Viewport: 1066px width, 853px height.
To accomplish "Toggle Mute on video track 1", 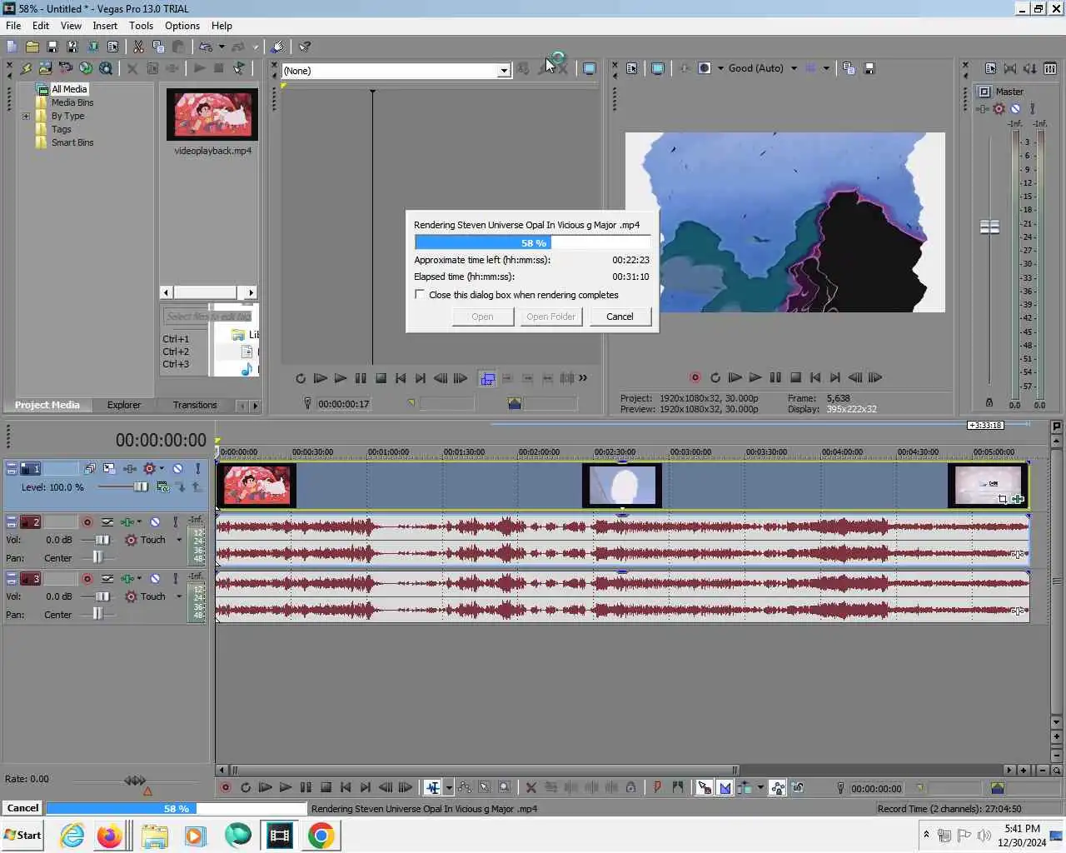I will 177,468.
